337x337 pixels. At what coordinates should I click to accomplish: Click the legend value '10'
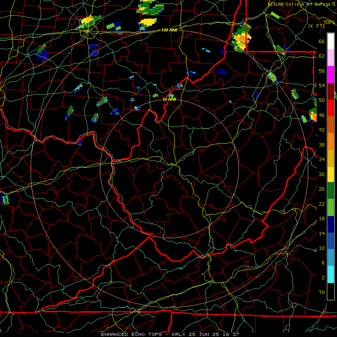pos(322,248)
